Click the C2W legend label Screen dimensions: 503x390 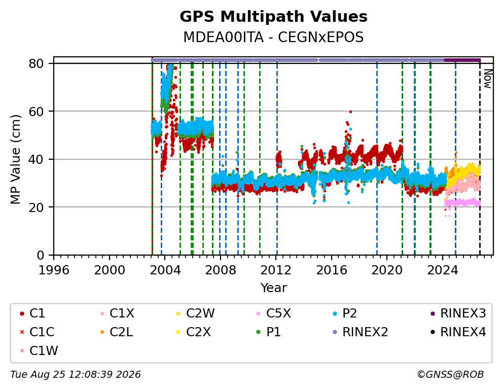pos(200,313)
